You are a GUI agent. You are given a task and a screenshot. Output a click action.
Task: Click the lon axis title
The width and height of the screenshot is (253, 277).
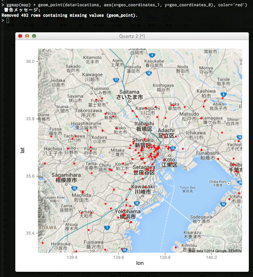coord(140,263)
